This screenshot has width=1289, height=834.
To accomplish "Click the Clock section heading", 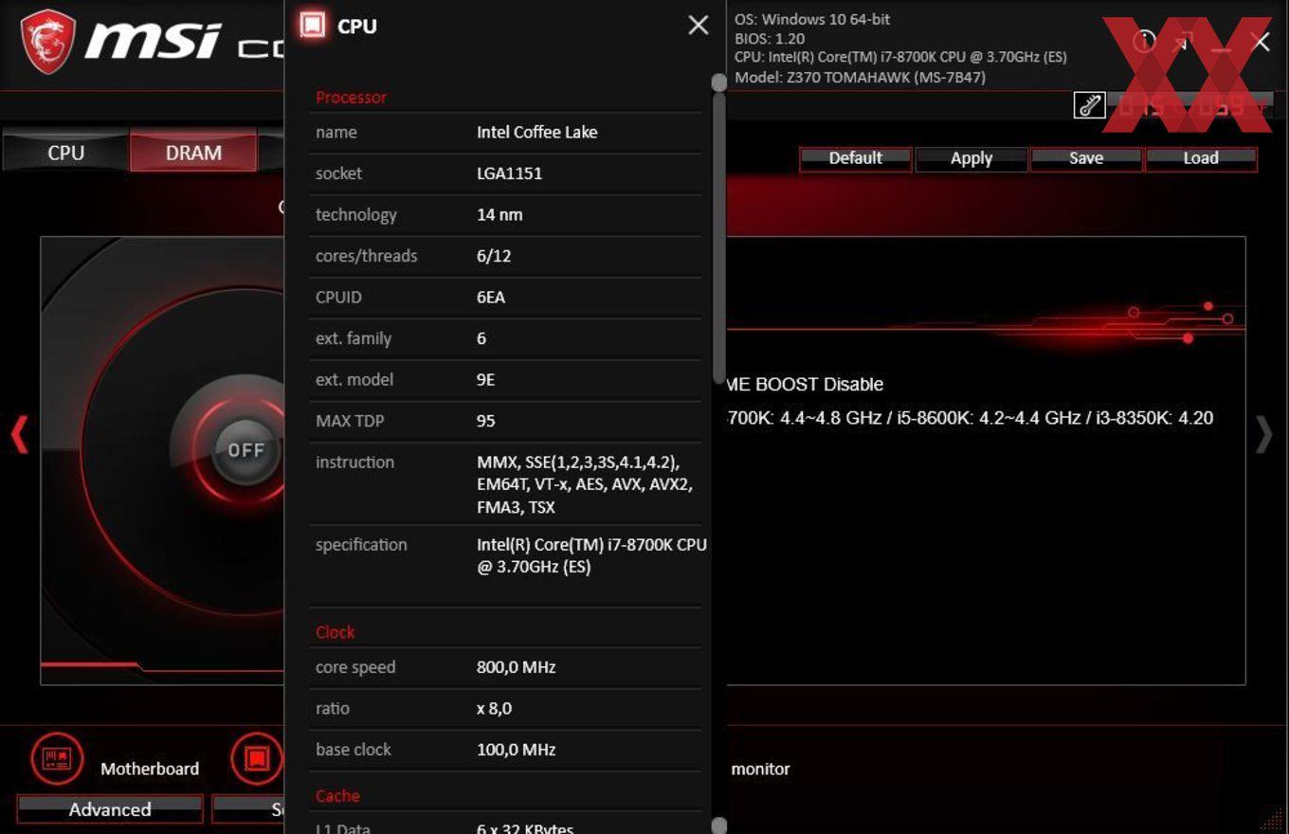I will click(x=335, y=632).
